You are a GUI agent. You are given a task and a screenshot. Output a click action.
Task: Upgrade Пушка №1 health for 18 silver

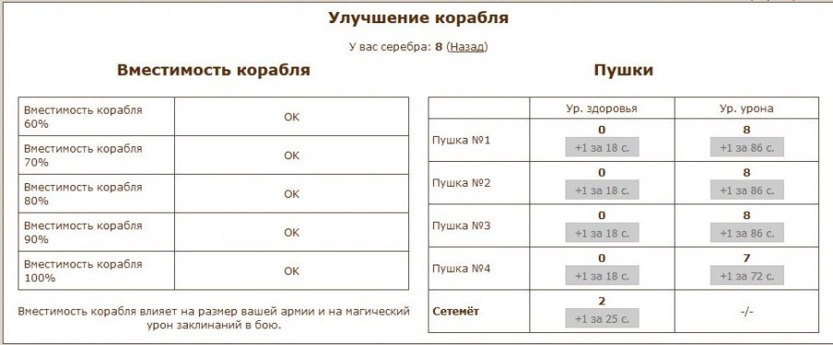[x=602, y=148]
